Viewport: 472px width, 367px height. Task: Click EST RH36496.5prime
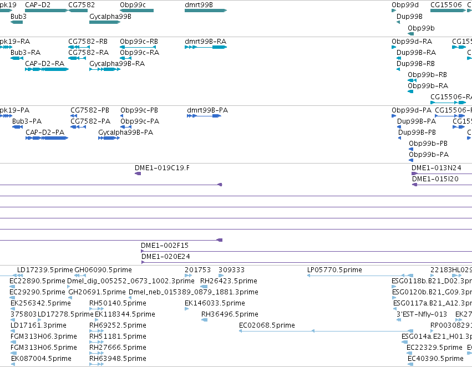pos(205,320)
